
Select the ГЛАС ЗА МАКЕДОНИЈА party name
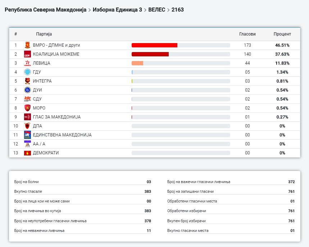pos(56,117)
